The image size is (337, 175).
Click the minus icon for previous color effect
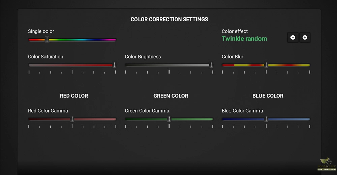click(x=293, y=38)
